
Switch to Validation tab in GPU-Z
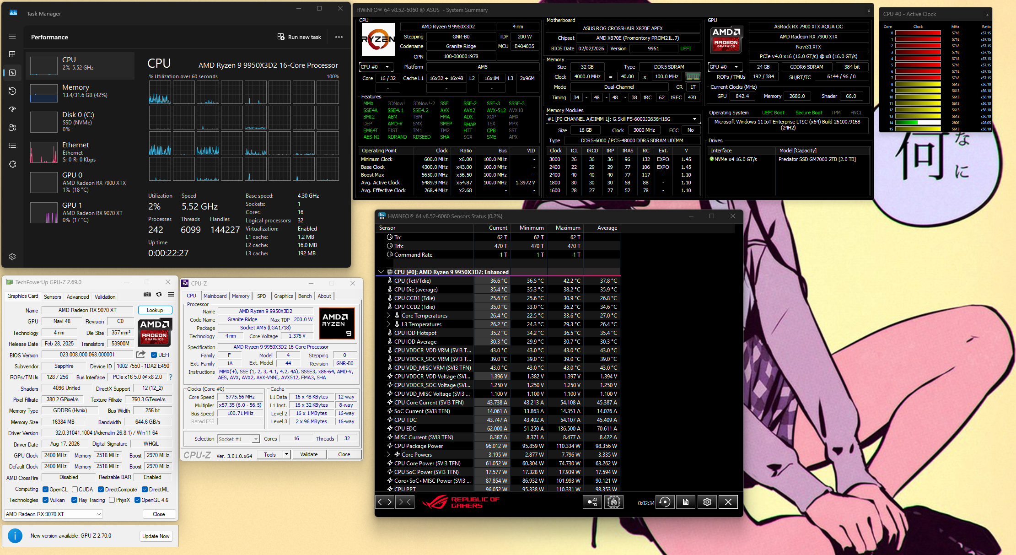pos(105,297)
